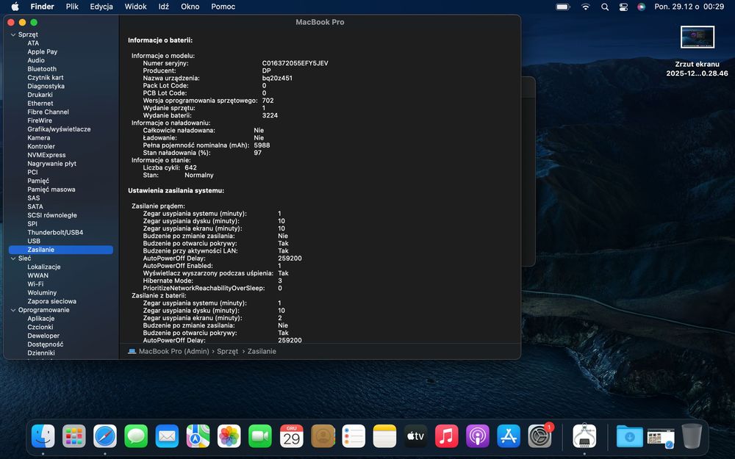Viewport: 735px width, 459px height.
Task: Open recent items stack in Dock
Action: [661, 437]
